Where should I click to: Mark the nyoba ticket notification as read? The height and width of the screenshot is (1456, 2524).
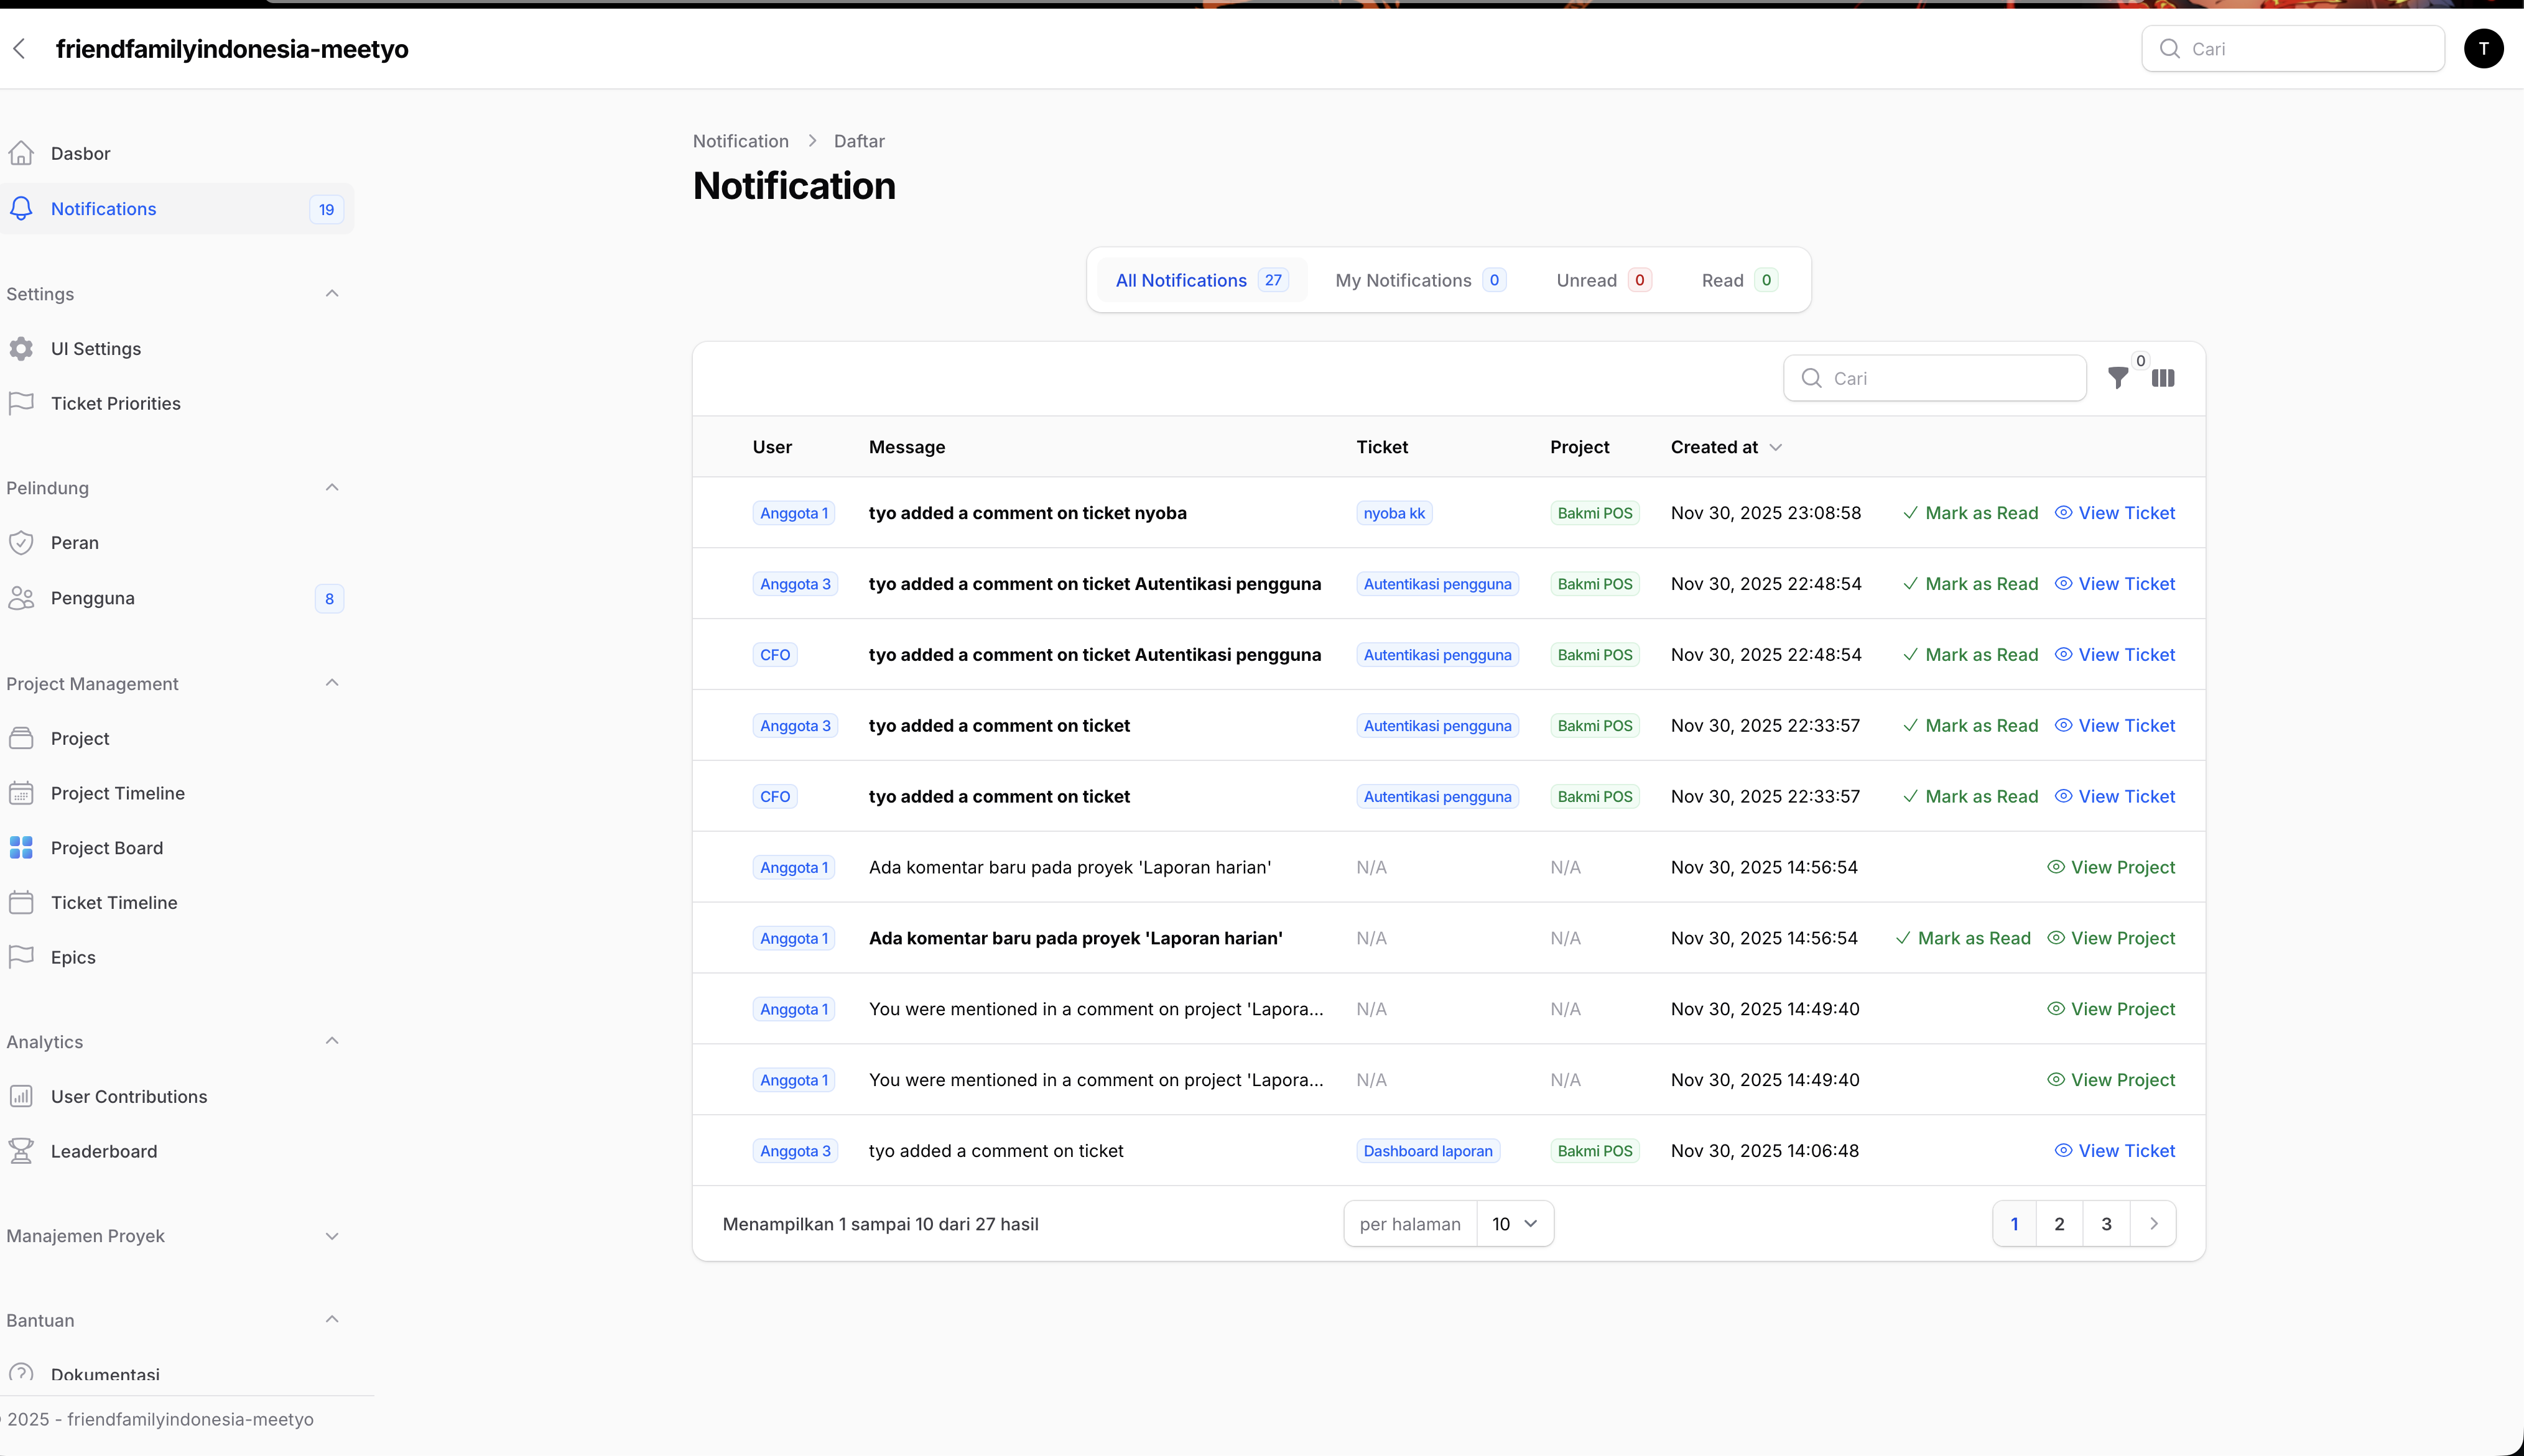1970,513
